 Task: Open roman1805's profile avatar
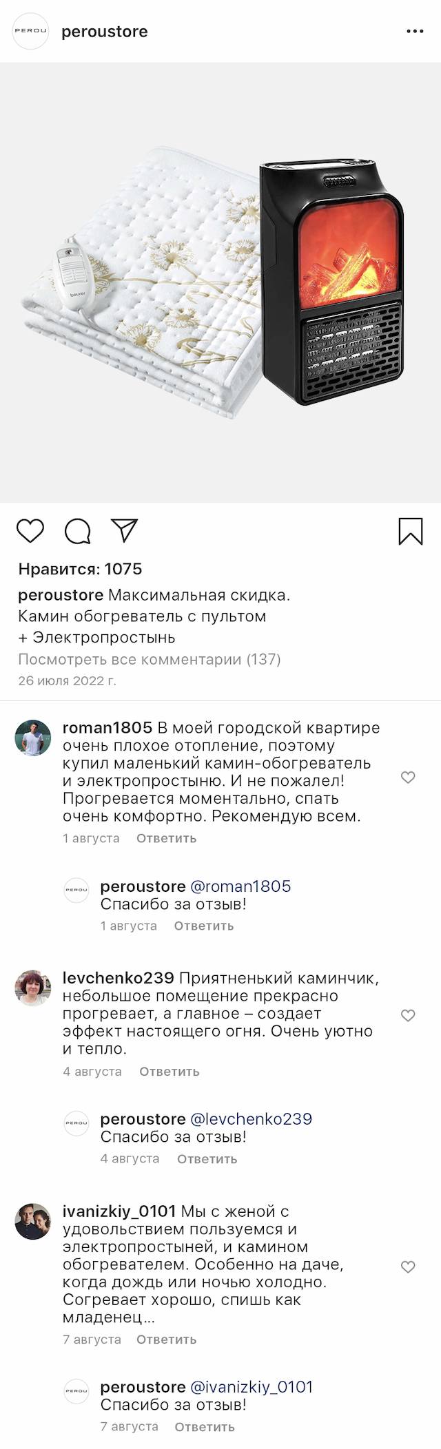coord(33,738)
